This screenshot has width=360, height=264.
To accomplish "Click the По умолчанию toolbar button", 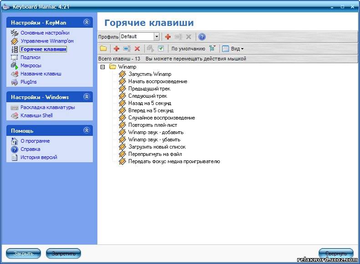I will (x=188, y=49).
